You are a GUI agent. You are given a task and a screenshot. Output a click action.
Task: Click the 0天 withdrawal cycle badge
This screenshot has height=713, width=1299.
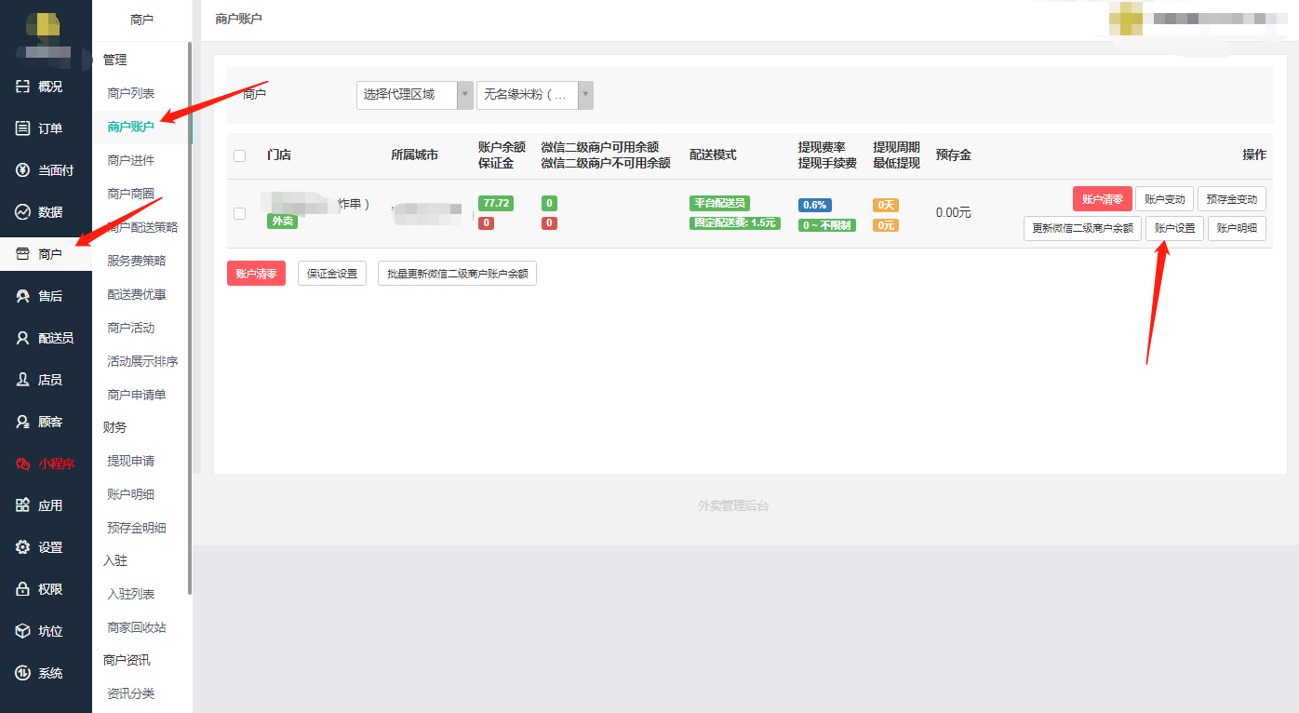pyautogui.click(x=886, y=205)
